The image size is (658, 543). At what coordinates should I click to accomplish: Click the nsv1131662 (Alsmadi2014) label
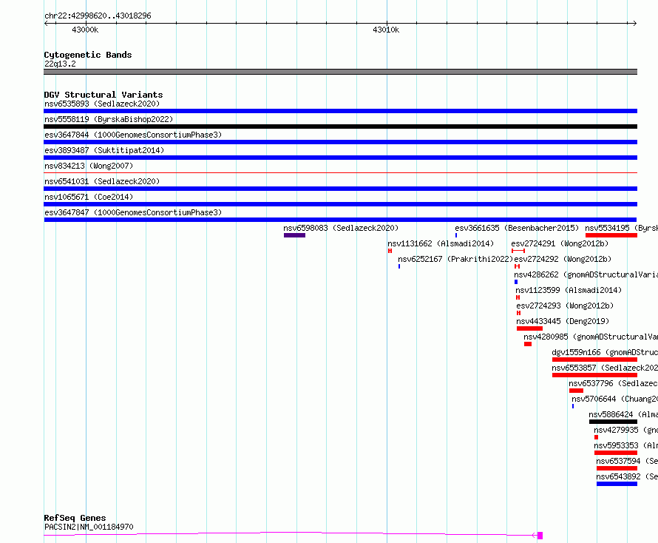point(441,243)
